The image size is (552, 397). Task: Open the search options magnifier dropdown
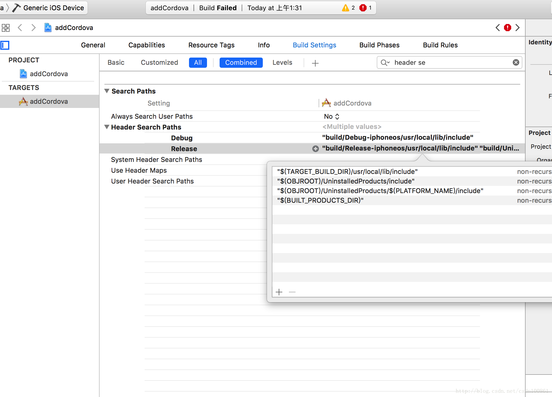[385, 62]
